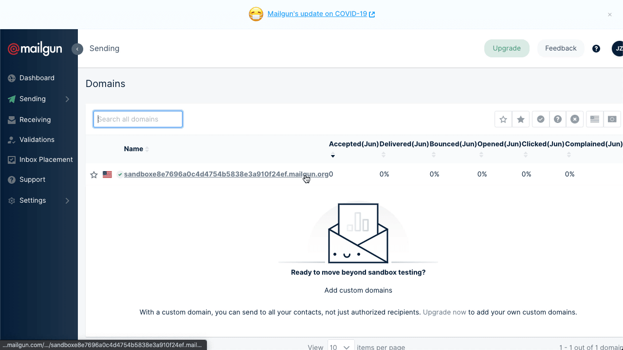This screenshot has height=350, width=623.
Task: Click the Receiving inbox icon
Action: [12, 120]
